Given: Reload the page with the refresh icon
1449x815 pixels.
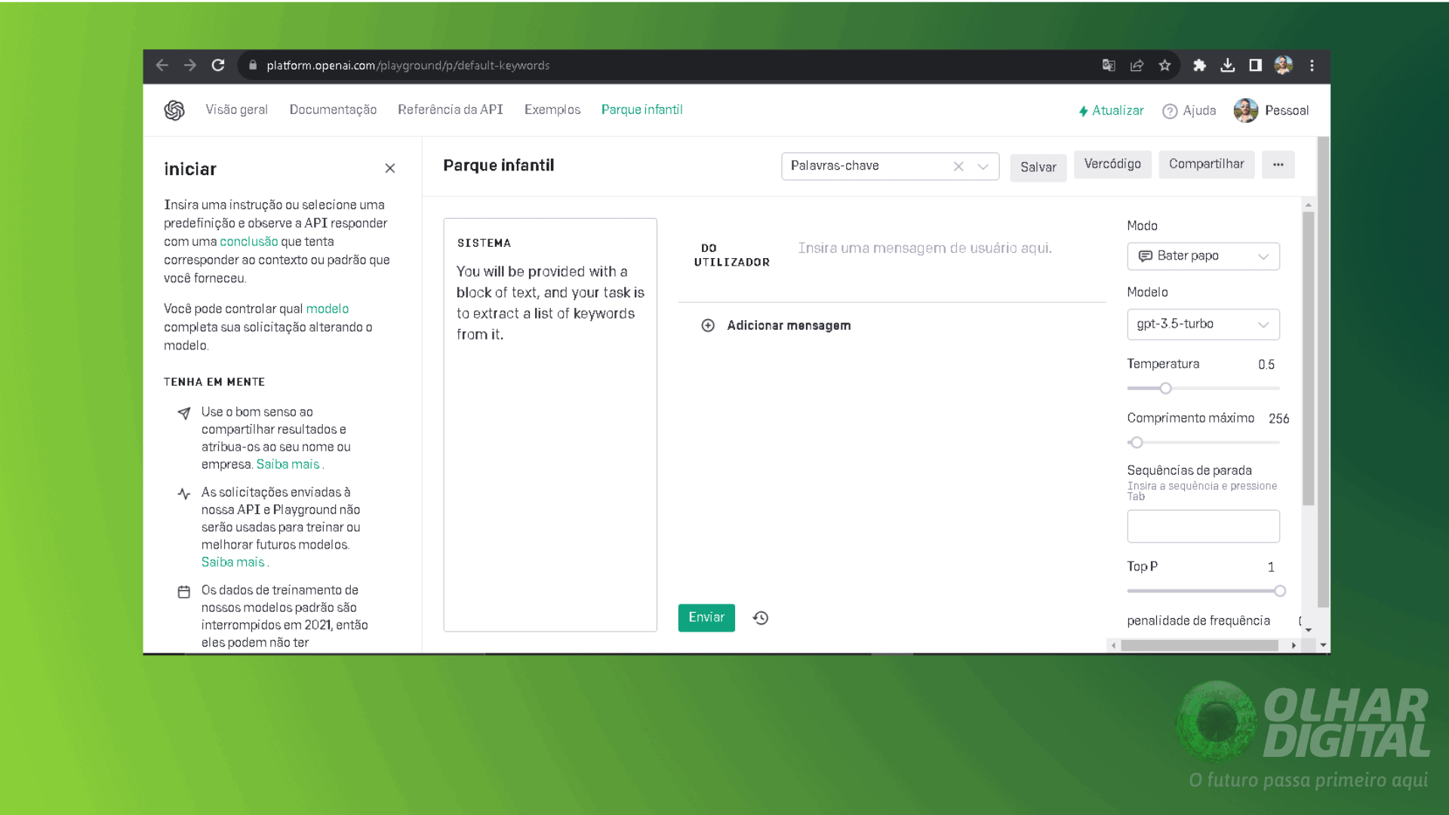Looking at the screenshot, I should (x=218, y=66).
